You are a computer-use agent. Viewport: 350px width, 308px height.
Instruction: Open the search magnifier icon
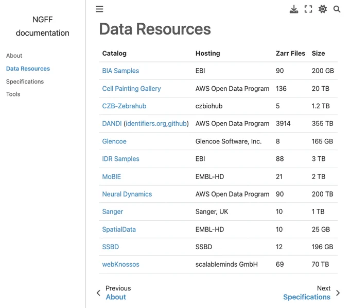click(x=337, y=9)
